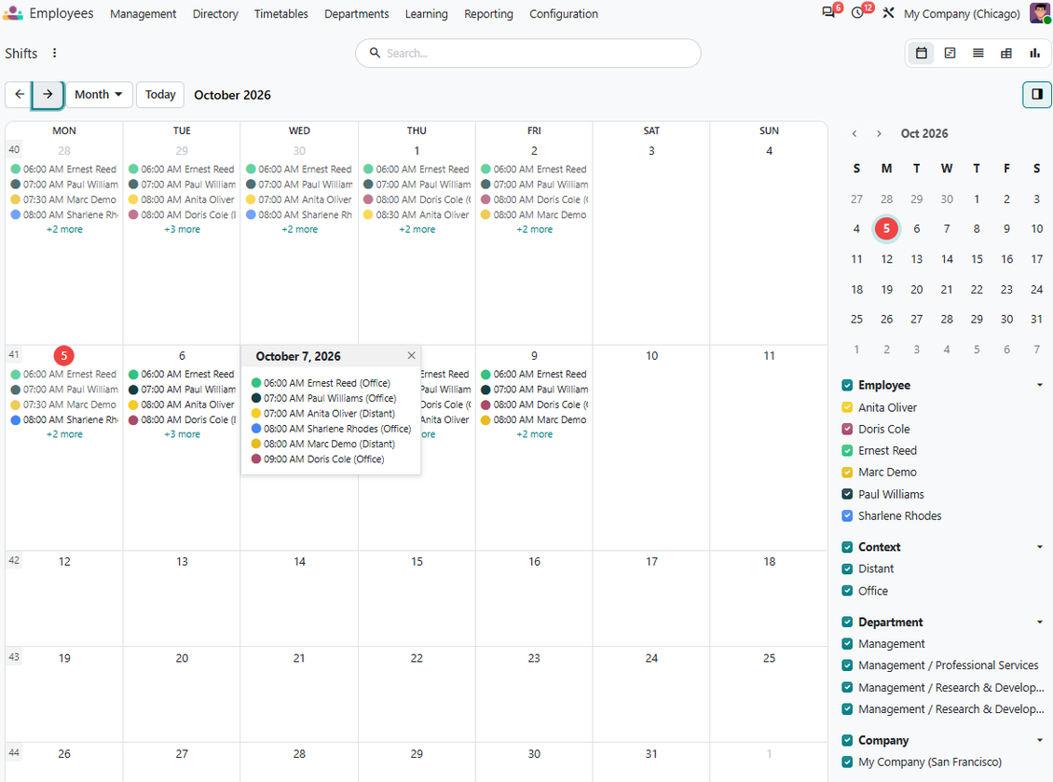The image size is (1053, 782).
Task: Open the Month scale dropdown
Action: (98, 94)
